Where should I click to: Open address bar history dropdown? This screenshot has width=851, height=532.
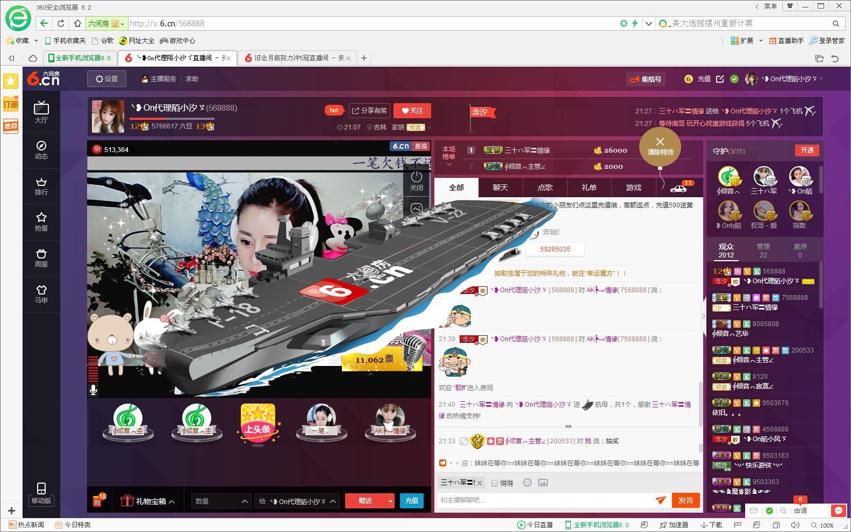[x=649, y=24]
